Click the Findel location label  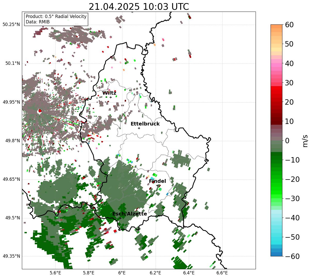(157, 181)
